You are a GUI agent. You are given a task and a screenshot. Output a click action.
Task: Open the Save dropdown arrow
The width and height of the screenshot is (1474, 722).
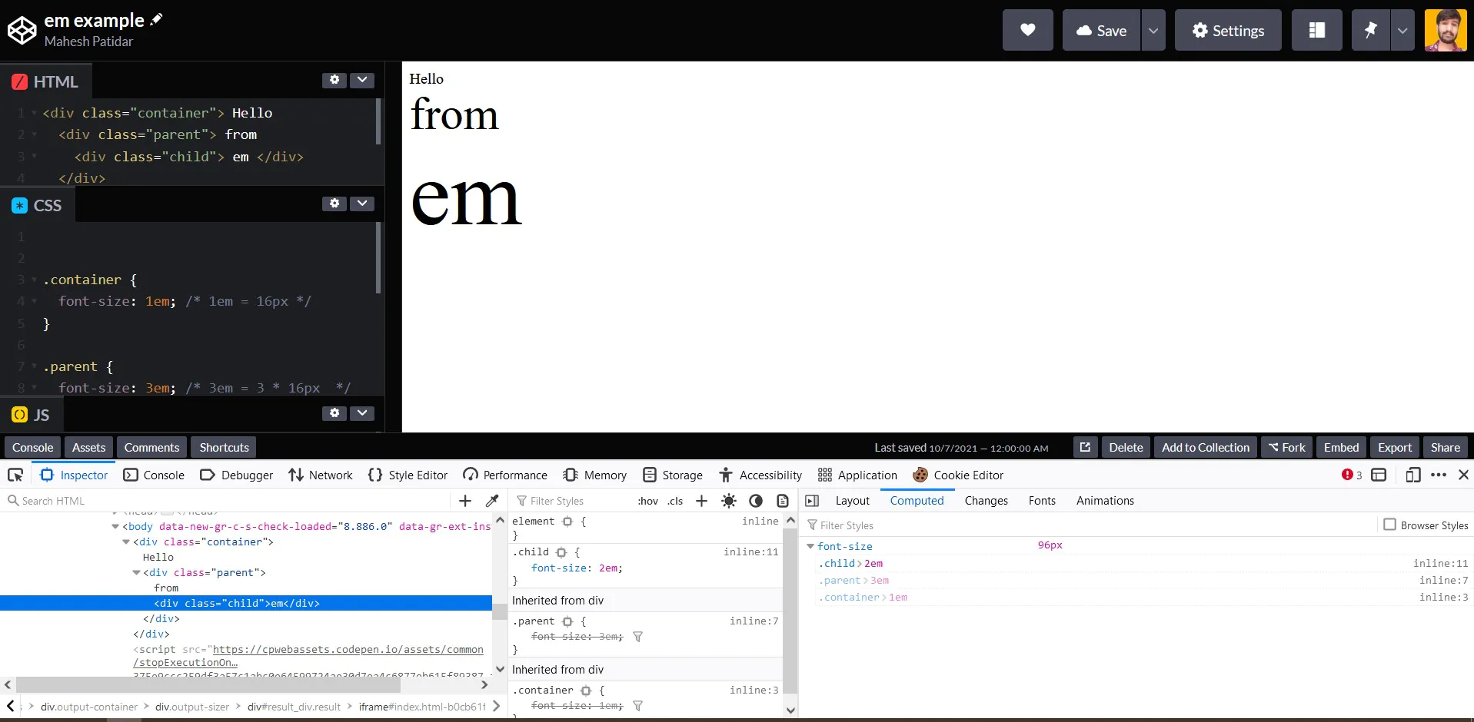pos(1153,31)
